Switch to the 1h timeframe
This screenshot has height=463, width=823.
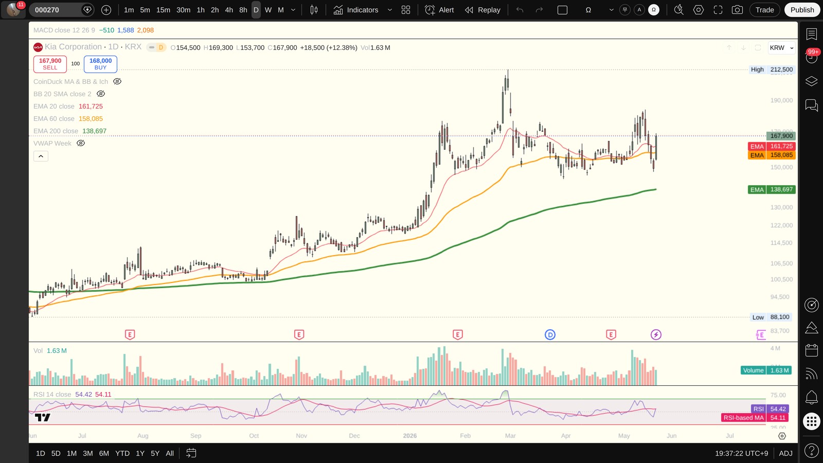[201, 10]
